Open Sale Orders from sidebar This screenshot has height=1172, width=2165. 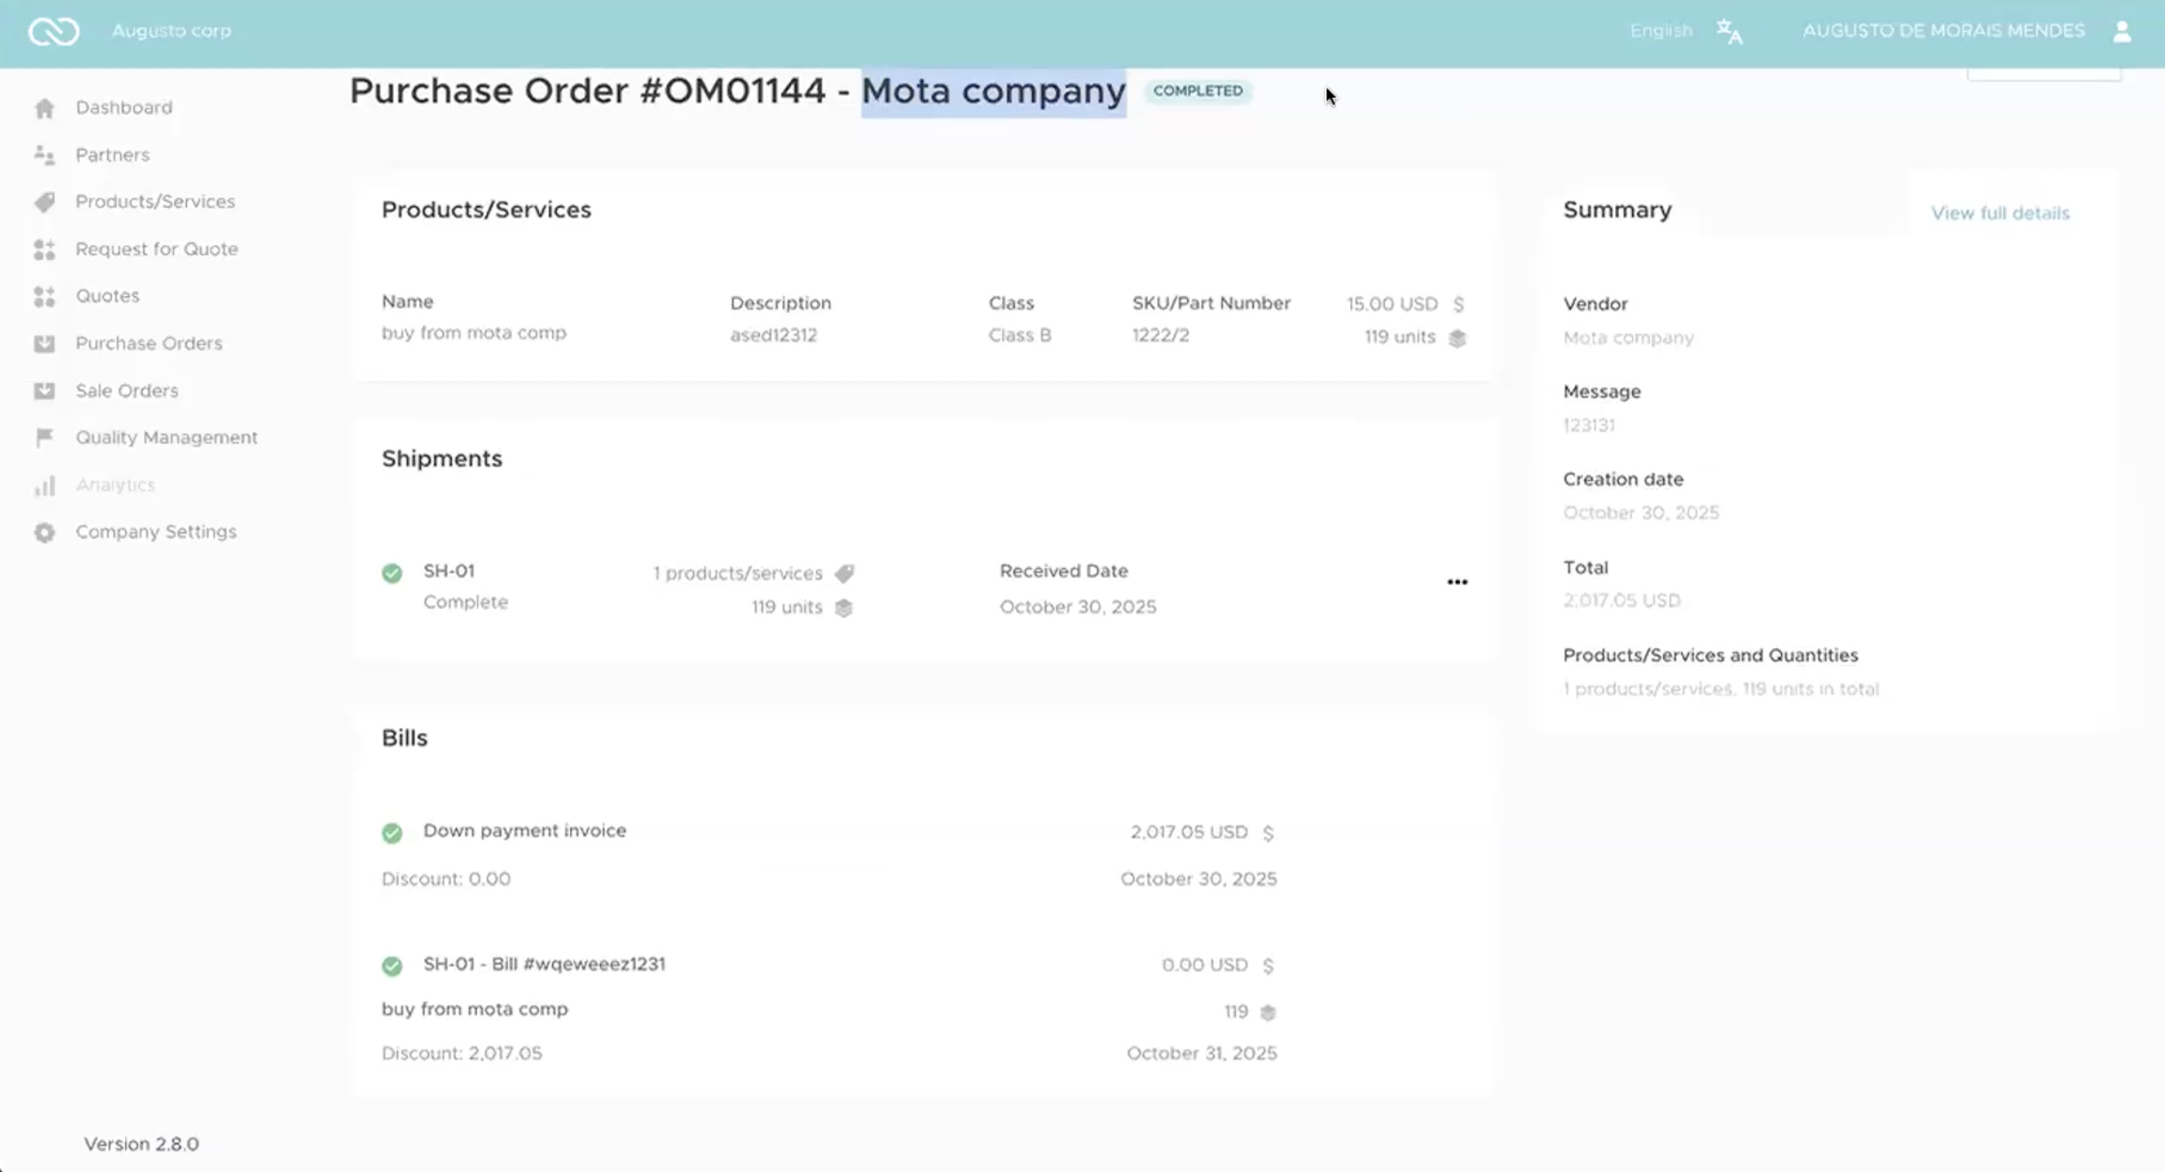126,391
